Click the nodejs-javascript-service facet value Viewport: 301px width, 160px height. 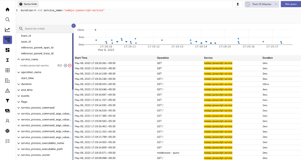[x=34, y=66]
